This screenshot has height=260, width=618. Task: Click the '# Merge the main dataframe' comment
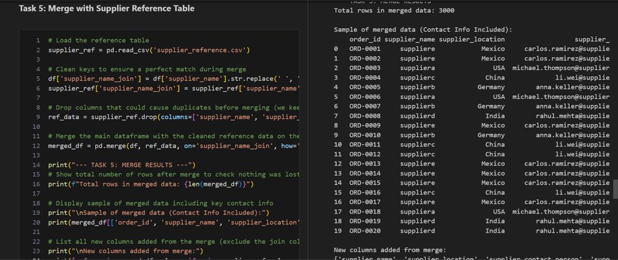coord(174,136)
